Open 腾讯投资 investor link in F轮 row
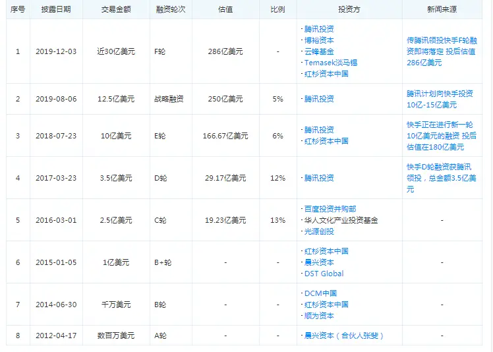The height and width of the screenshot is (352, 493). (x=319, y=29)
